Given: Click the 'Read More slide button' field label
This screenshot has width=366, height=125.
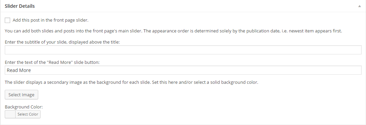Looking at the screenshot, I should 52,63.
